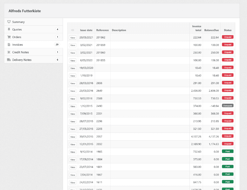View invoice 201859
Viewport: 247px width, 190px height.
tap(72, 45)
